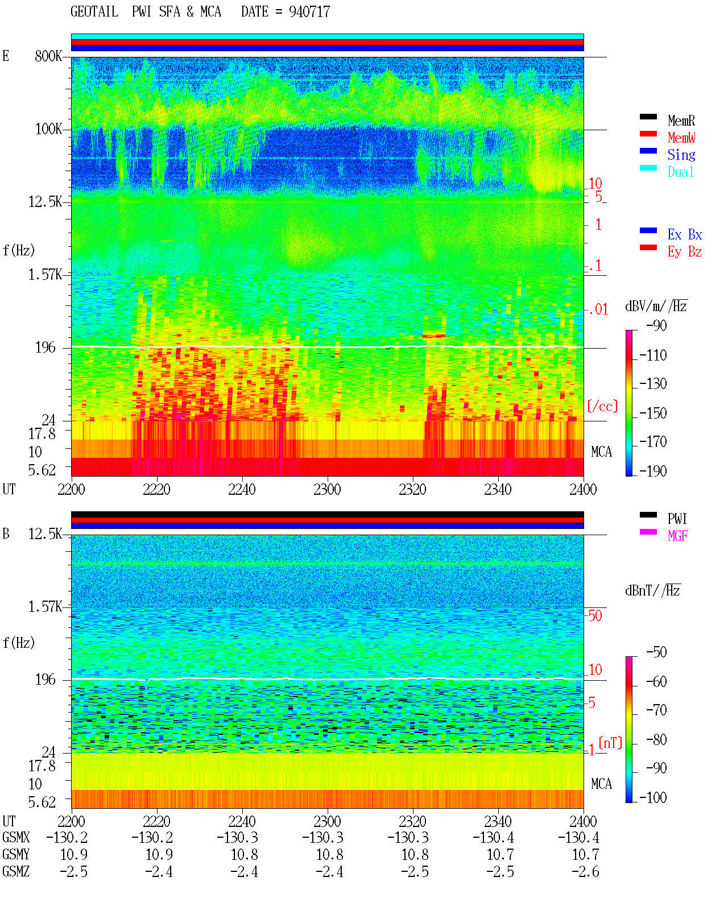
Task: Click the Sing legend label
Action: (x=681, y=155)
